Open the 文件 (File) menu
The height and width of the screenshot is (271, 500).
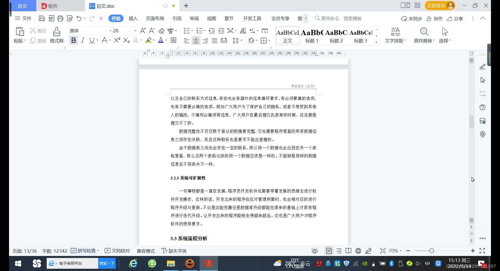pos(23,18)
